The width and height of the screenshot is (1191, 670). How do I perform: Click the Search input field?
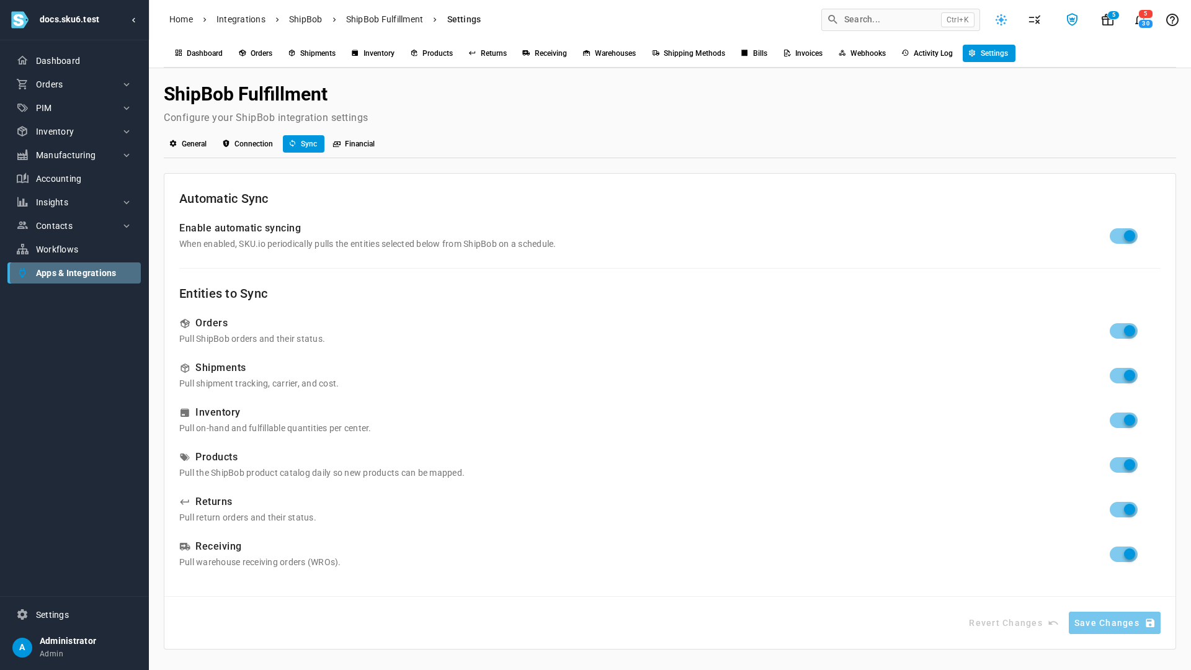point(900,20)
